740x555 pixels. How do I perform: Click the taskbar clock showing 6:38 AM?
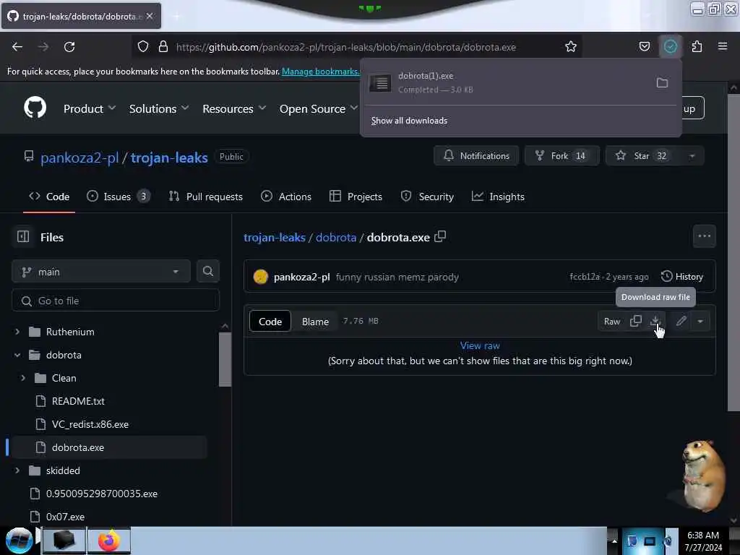pos(703,541)
